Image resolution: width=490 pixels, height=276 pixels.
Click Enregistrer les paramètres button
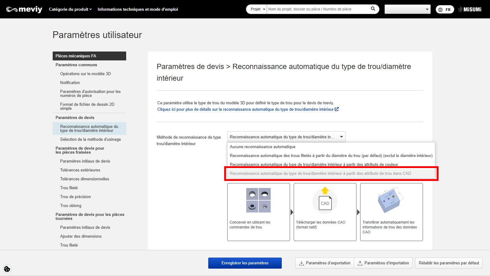[245, 263]
